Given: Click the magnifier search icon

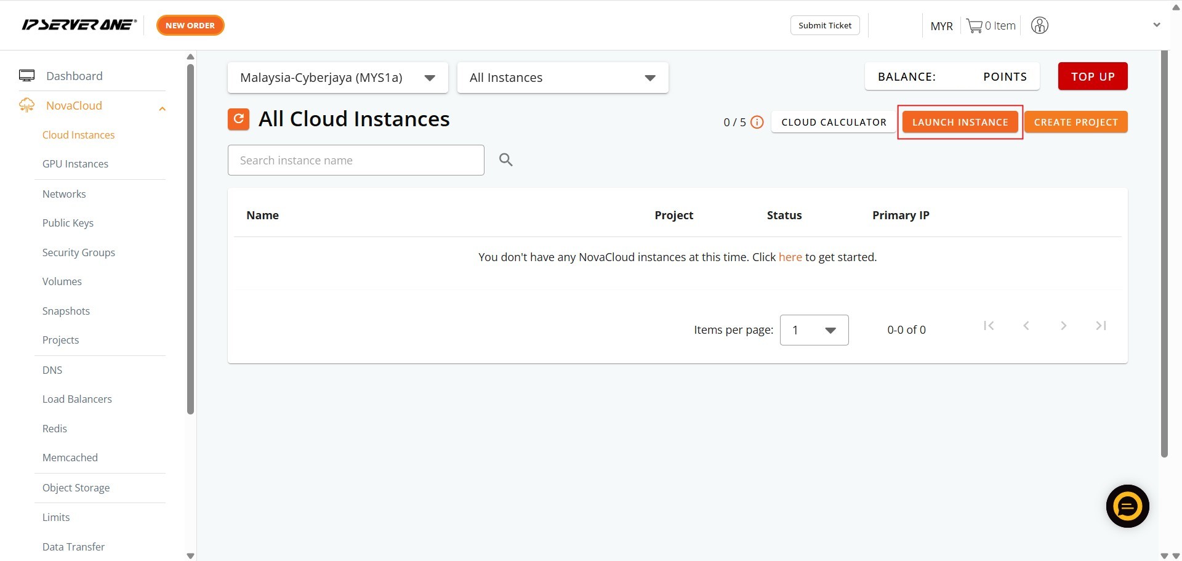Looking at the screenshot, I should pos(505,160).
